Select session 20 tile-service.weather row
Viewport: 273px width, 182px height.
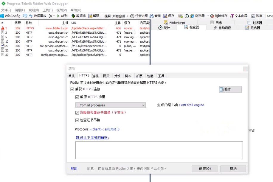75,46
